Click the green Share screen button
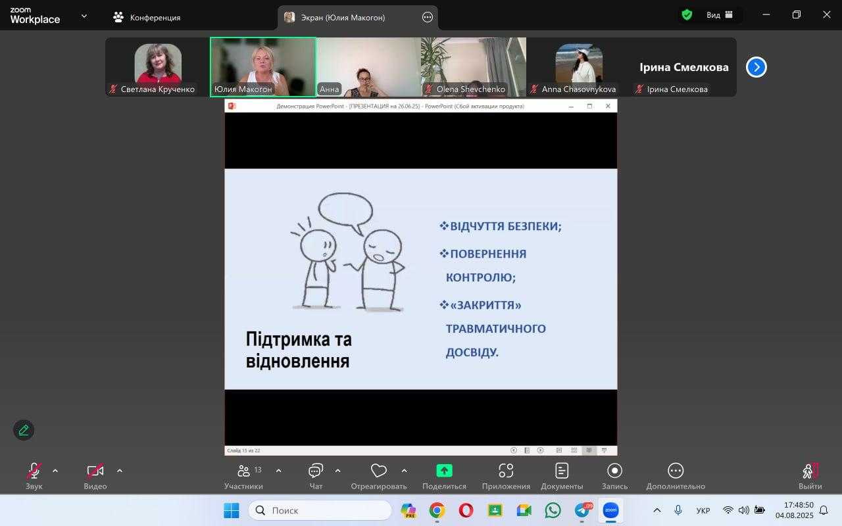842x526 pixels. [445, 471]
